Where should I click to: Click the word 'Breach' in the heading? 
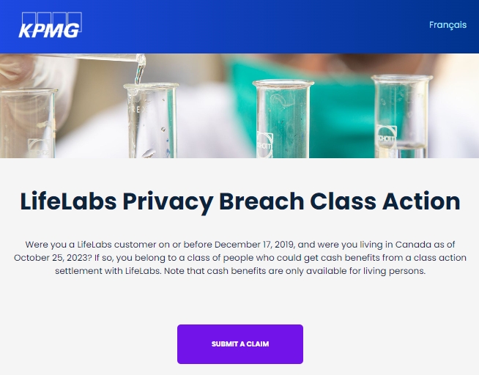coord(261,201)
